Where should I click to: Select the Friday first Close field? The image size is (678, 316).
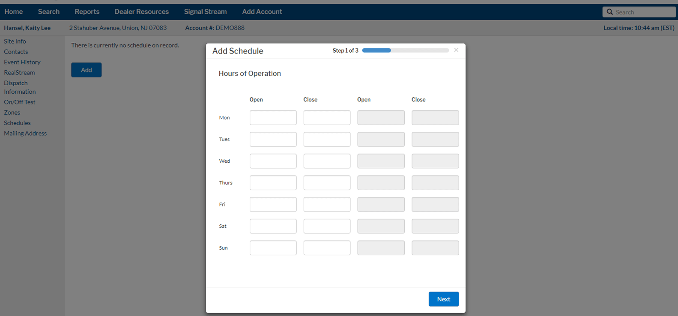click(327, 204)
